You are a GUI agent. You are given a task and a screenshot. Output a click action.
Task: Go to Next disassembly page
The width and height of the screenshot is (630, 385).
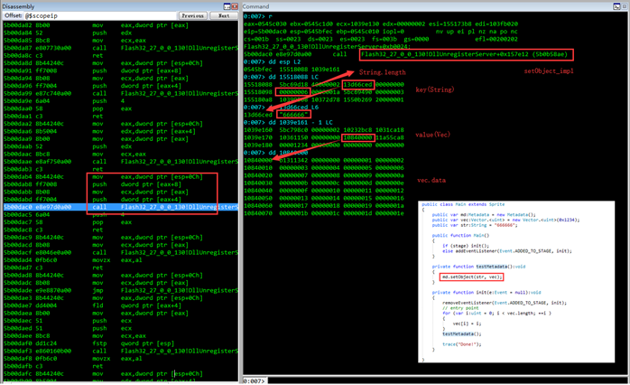click(x=224, y=15)
